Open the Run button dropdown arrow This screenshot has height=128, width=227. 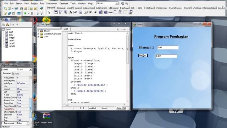[x=29, y=14]
